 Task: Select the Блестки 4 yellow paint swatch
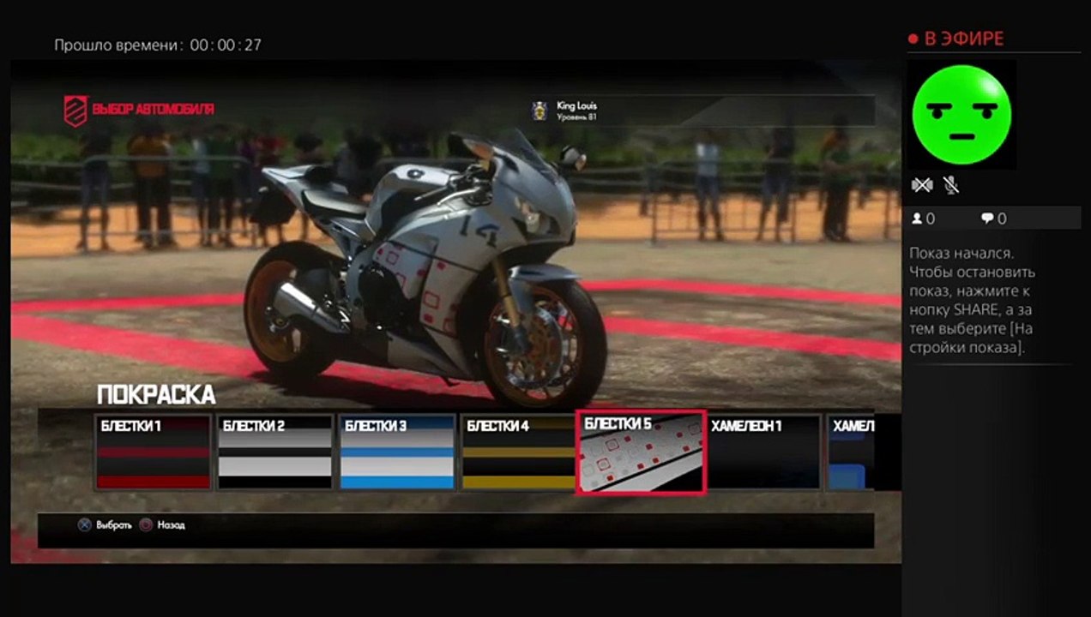coord(519,452)
